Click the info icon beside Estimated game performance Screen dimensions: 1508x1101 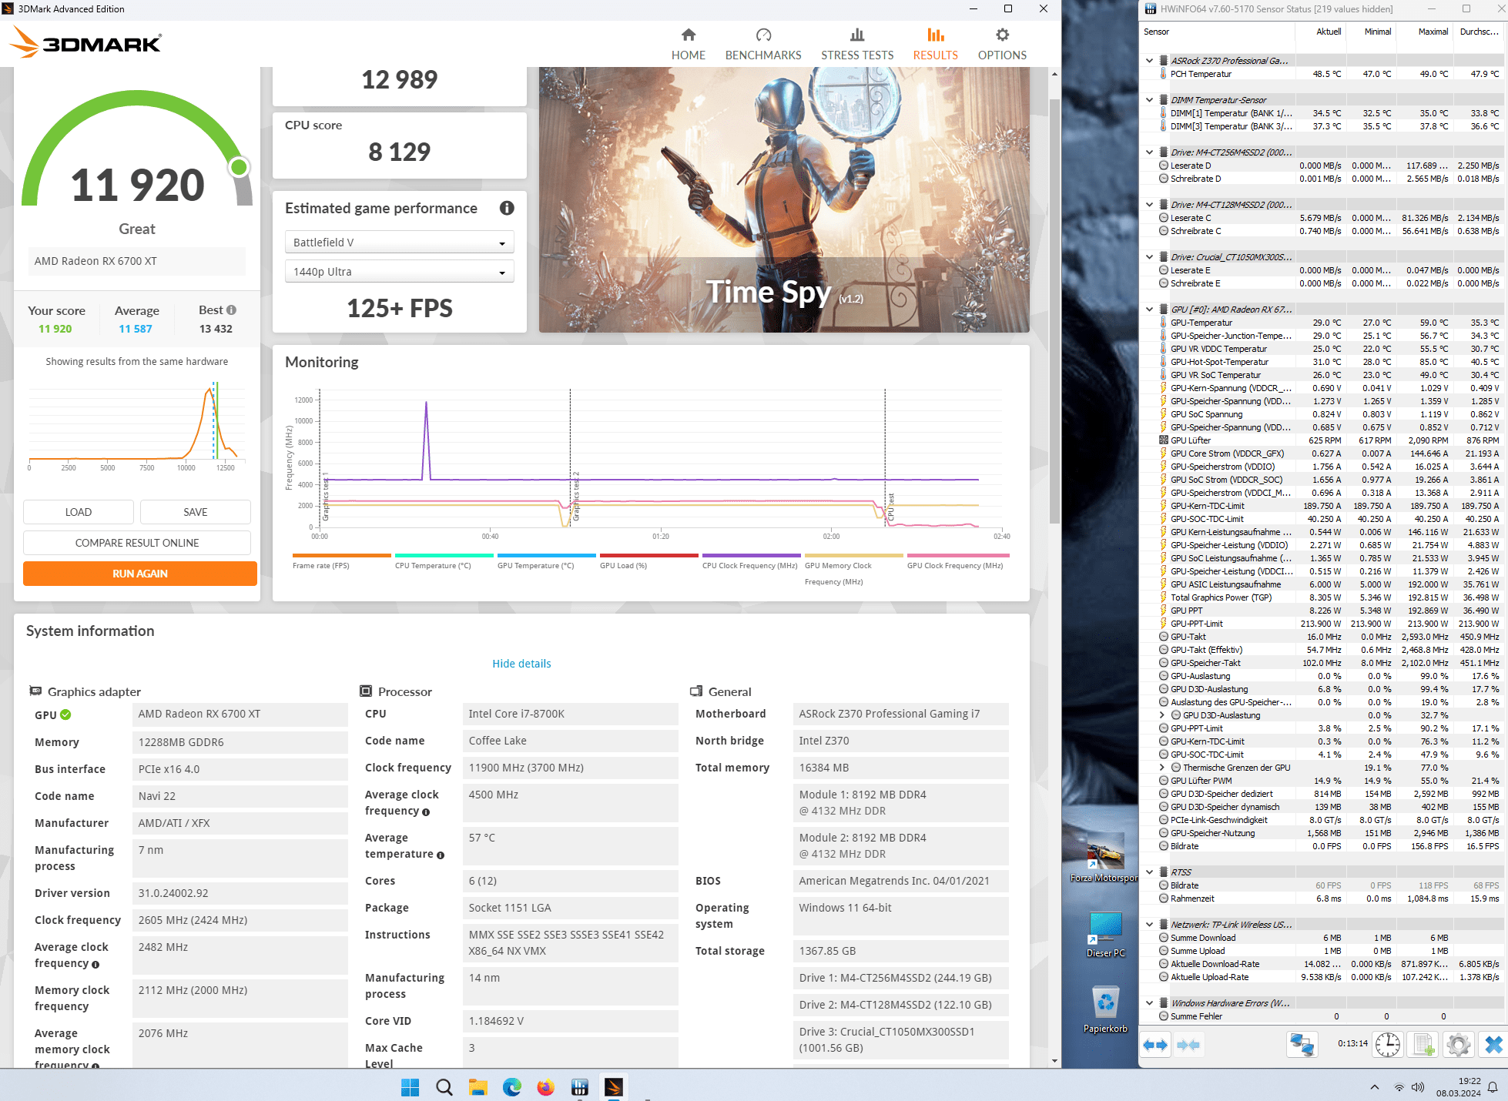point(507,208)
